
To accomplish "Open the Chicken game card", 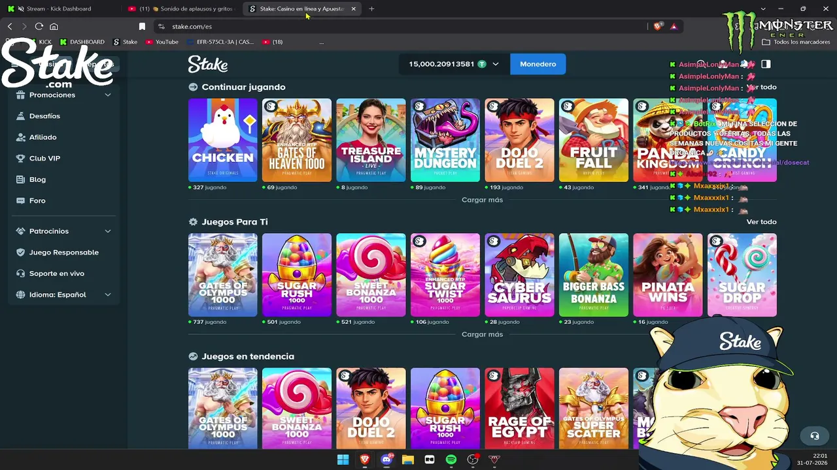I will pyautogui.click(x=223, y=140).
